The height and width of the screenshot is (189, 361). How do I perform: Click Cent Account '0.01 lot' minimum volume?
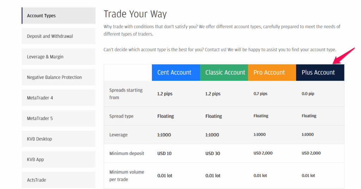(x=165, y=176)
